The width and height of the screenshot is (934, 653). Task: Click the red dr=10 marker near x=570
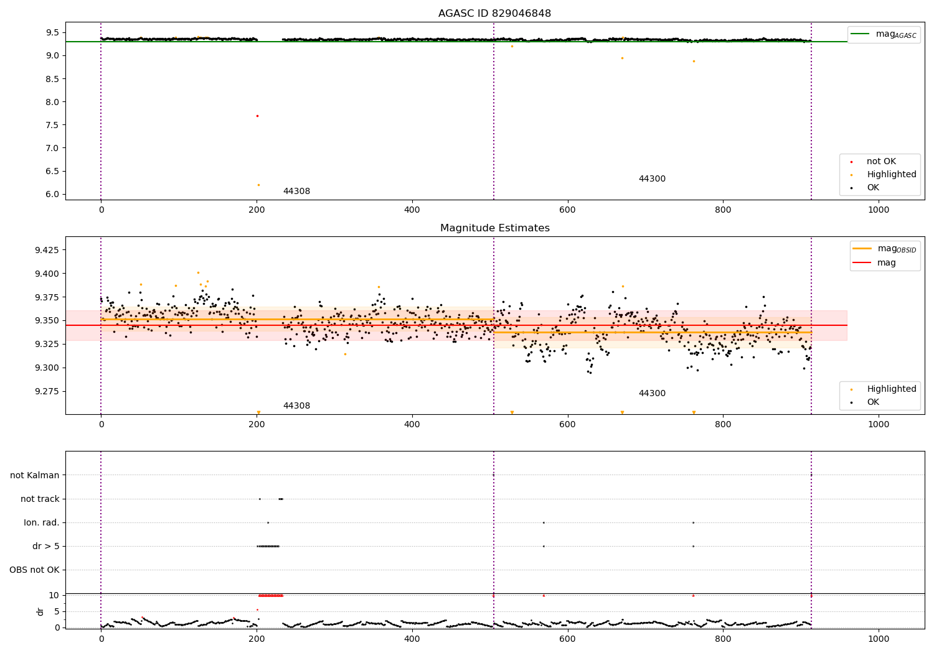click(x=544, y=595)
